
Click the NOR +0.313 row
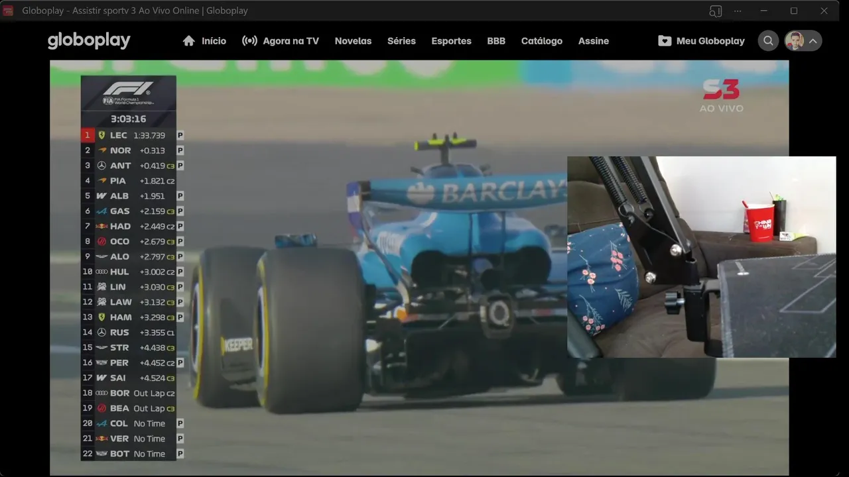coord(132,150)
